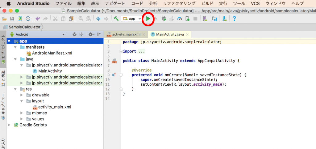
Task: Open the ファイル menu
Action: click(63, 3)
